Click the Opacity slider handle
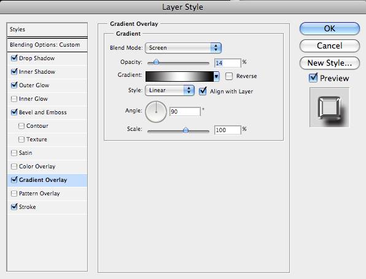 [156, 62]
